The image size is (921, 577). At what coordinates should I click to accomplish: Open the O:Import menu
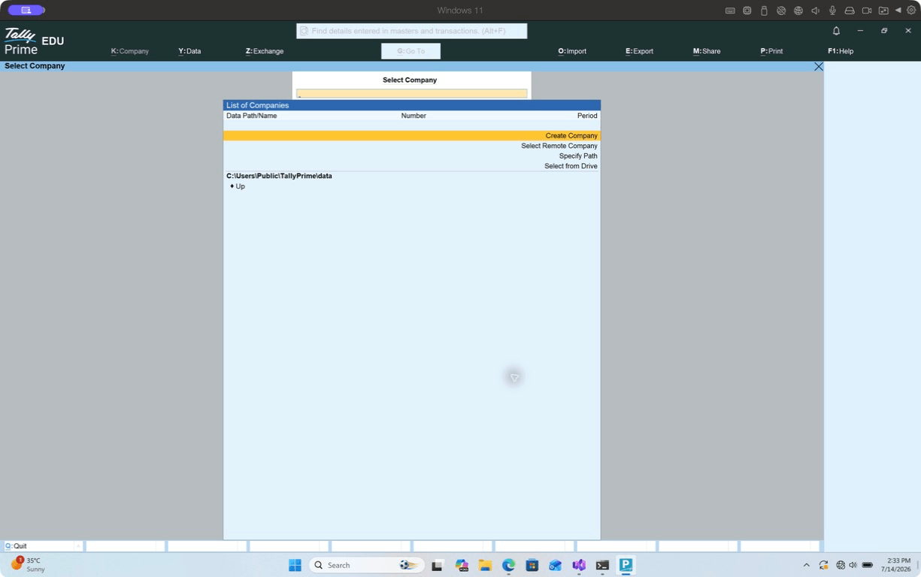pos(572,51)
